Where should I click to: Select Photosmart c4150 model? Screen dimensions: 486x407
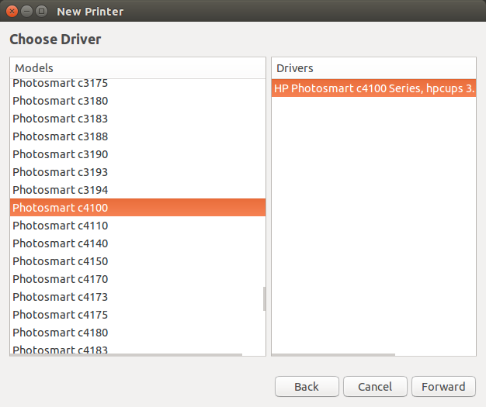(137, 261)
